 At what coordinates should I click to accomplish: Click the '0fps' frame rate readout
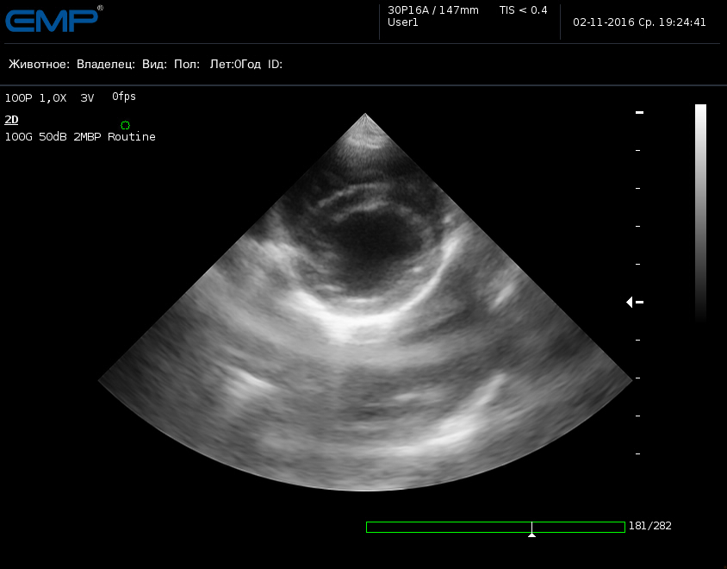(124, 97)
